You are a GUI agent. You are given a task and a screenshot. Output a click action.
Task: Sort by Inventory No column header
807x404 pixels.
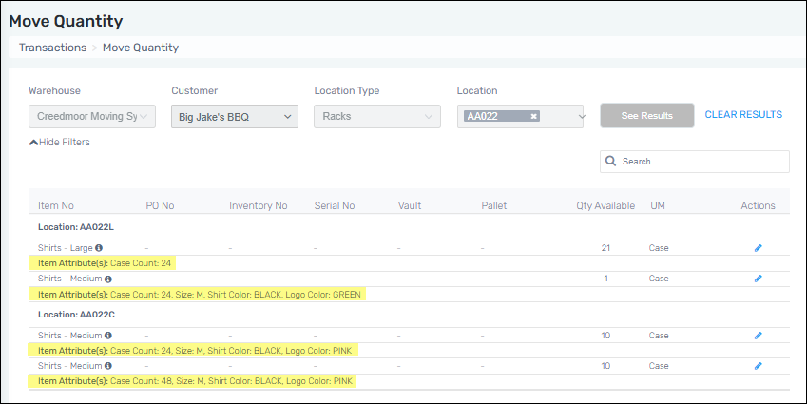click(258, 205)
